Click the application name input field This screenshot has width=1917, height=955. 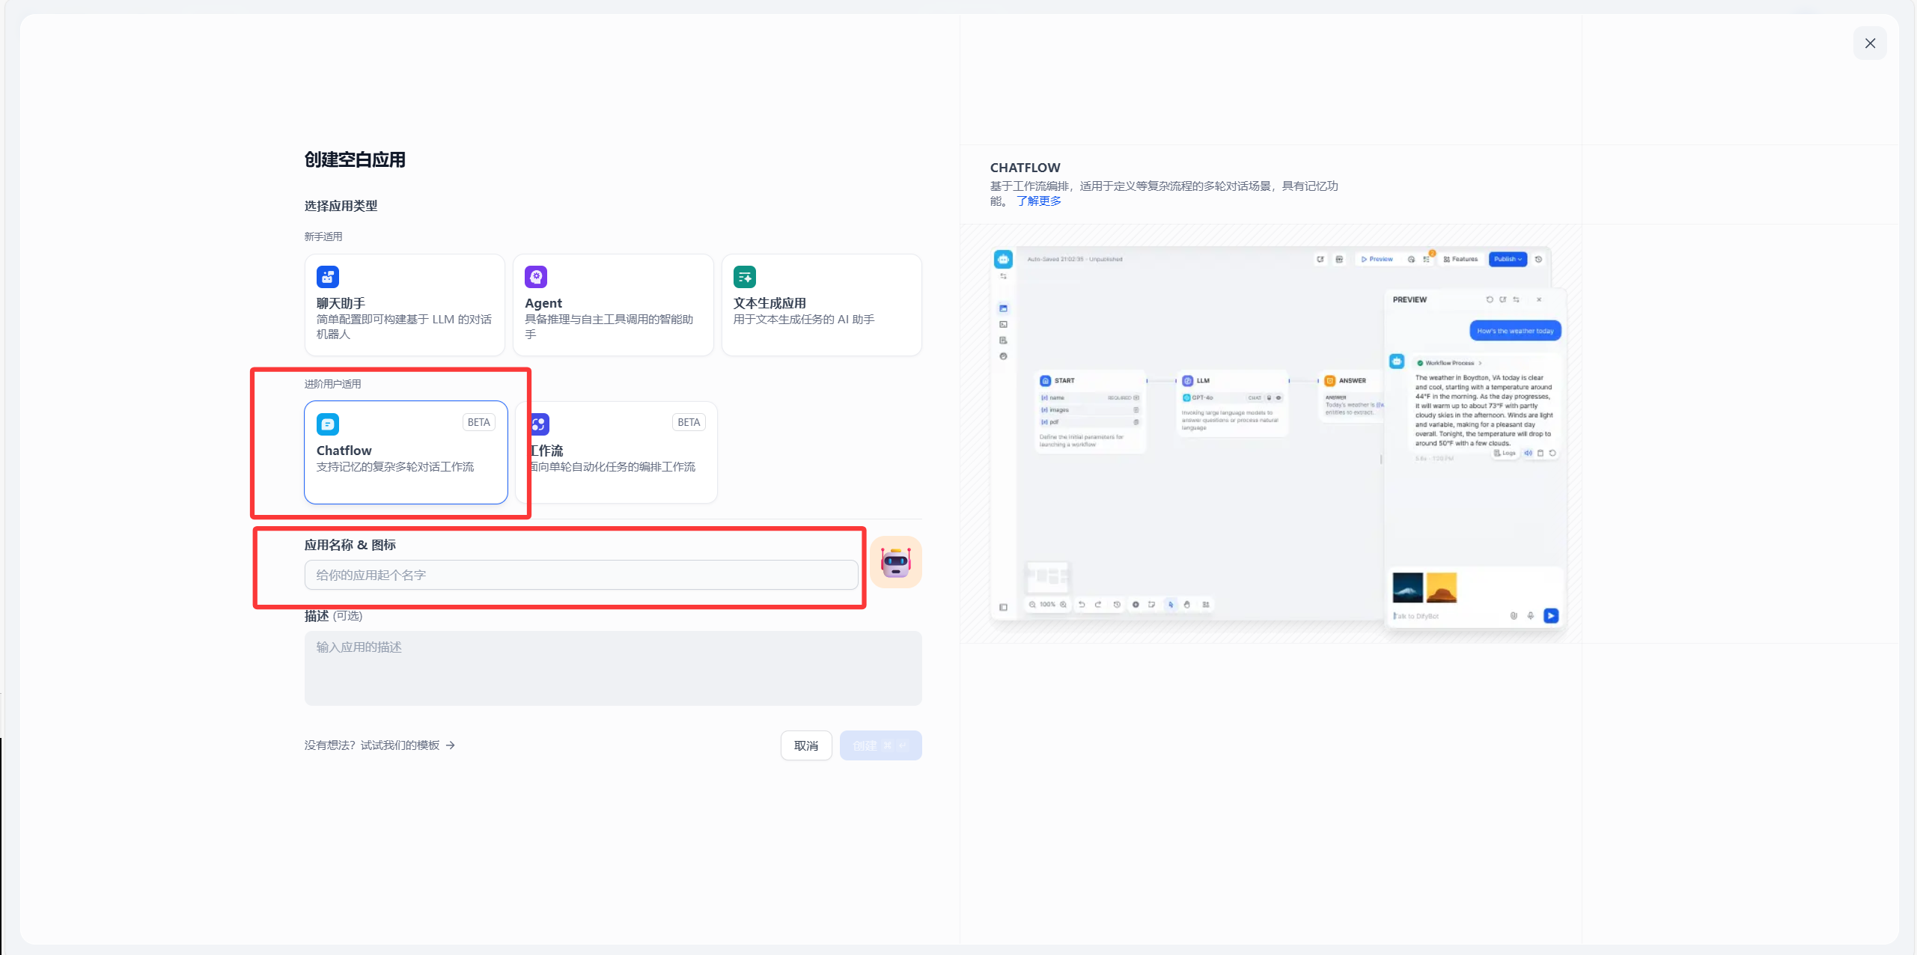[582, 575]
